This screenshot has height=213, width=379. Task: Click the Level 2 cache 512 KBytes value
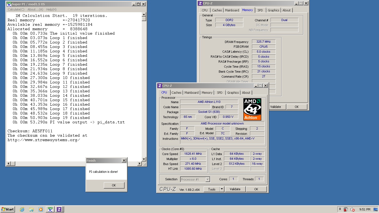click(x=237, y=164)
